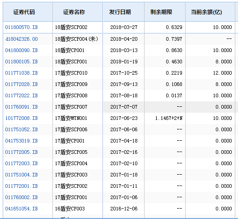Screen dimensions: 238x219
Task: Open security code 011800570.IB link
Action: 21,27
